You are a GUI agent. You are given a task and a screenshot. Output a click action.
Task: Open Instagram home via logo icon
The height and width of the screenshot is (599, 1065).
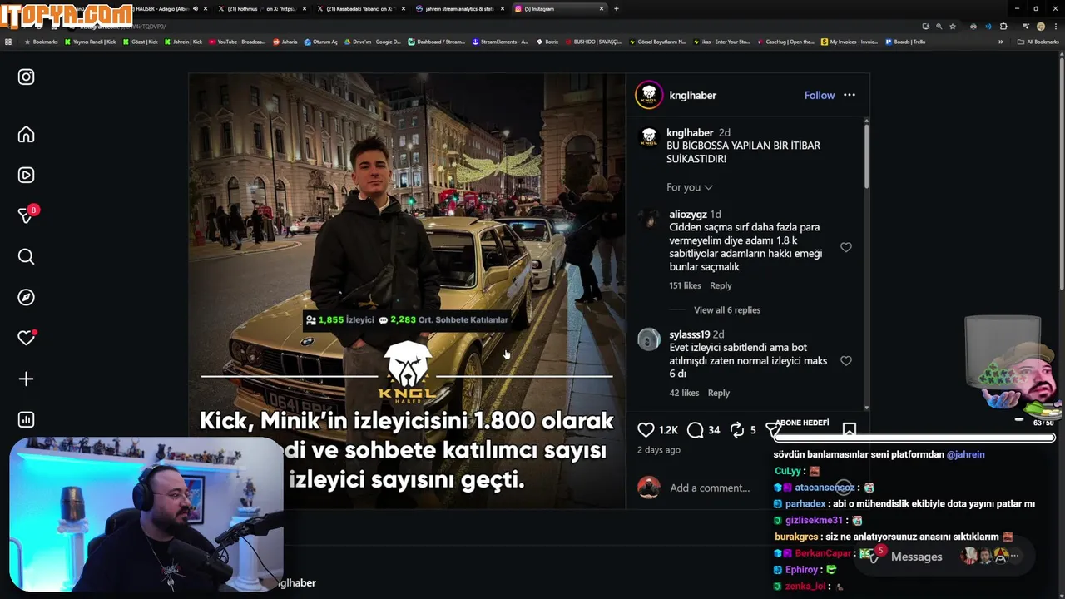tap(26, 77)
